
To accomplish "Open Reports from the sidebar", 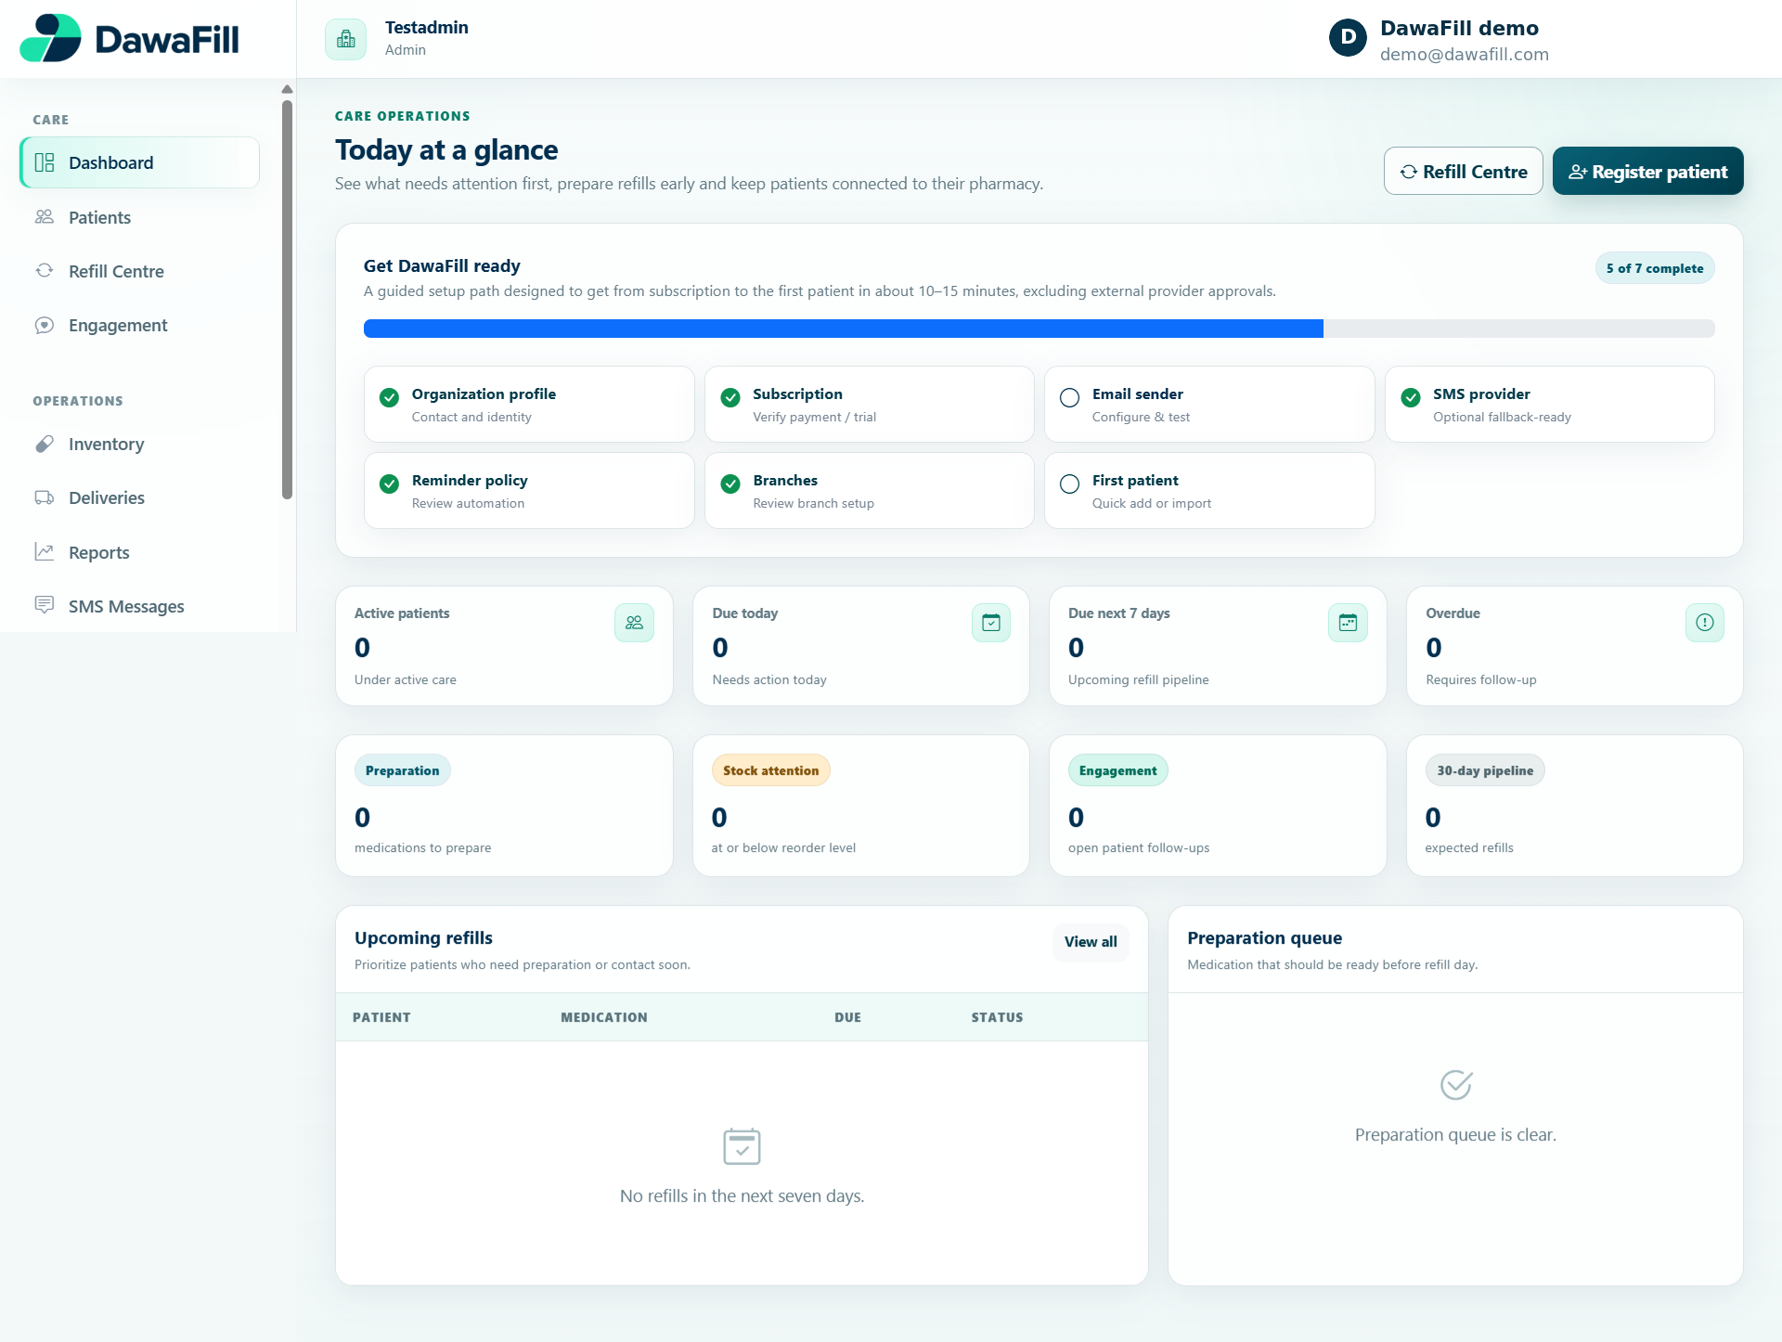I will [x=139, y=552].
